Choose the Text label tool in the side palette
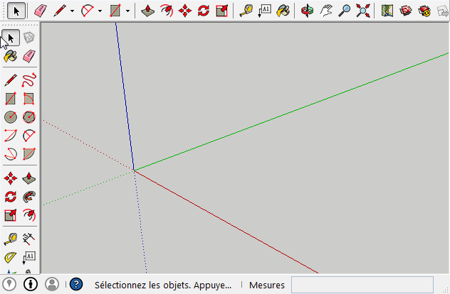This screenshot has width=450, height=294. [29, 258]
